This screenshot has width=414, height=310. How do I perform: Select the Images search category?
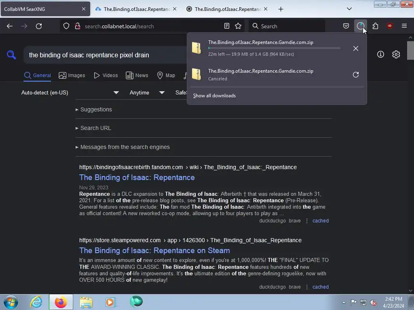coord(72,75)
